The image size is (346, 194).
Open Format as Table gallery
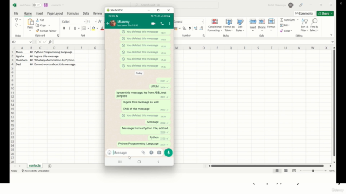tap(229, 25)
